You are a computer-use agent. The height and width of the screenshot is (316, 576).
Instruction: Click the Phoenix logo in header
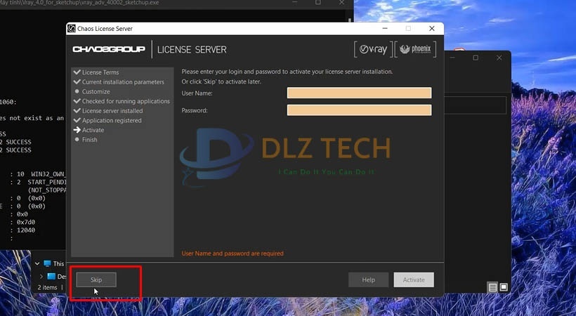[416, 49]
